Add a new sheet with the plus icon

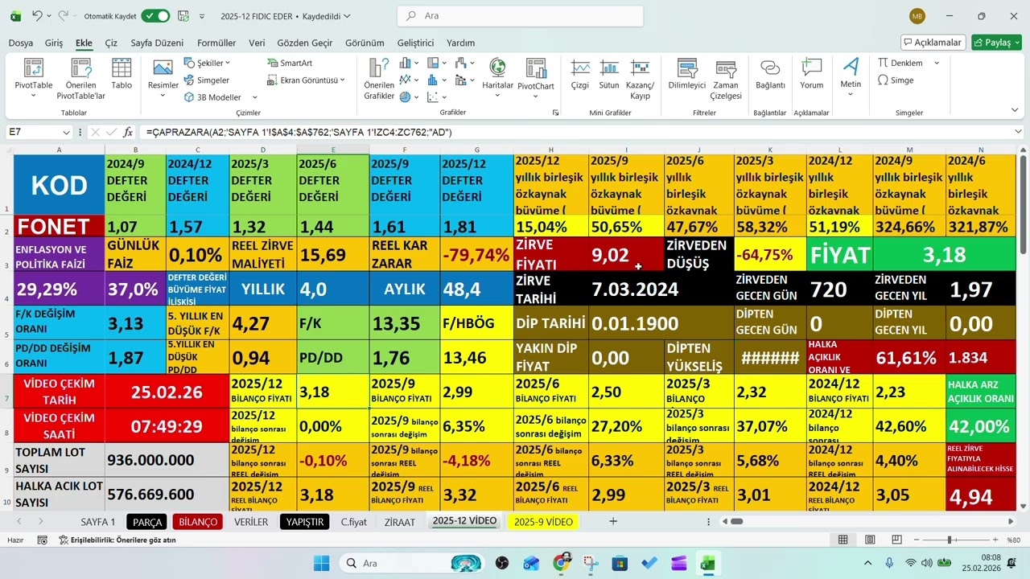613,521
